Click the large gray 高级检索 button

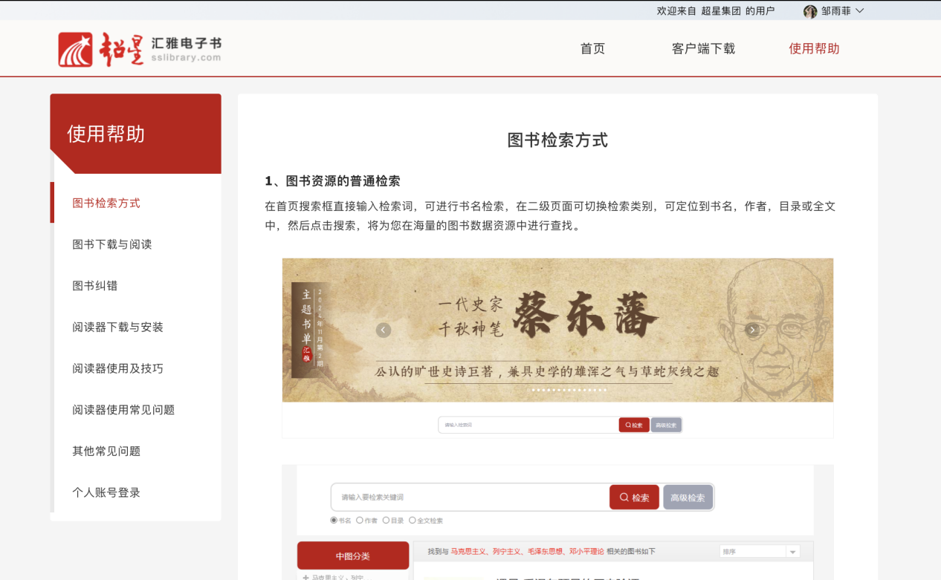[x=688, y=498]
